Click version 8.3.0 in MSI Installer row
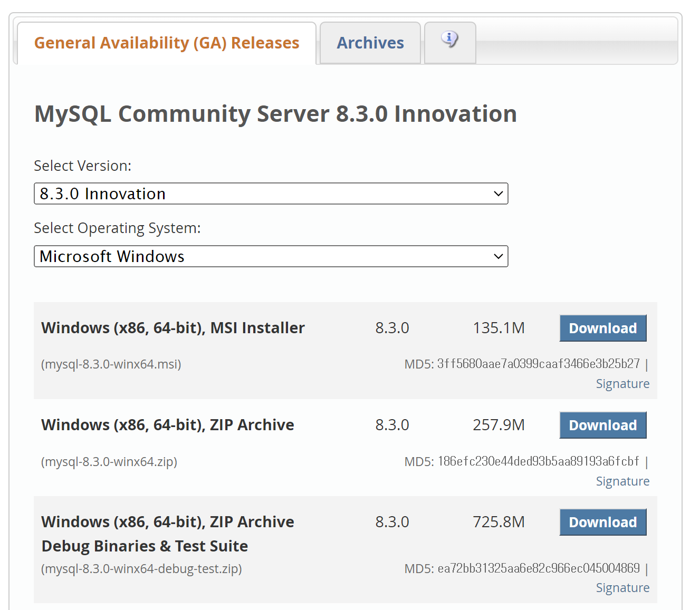The width and height of the screenshot is (690, 610). click(392, 328)
